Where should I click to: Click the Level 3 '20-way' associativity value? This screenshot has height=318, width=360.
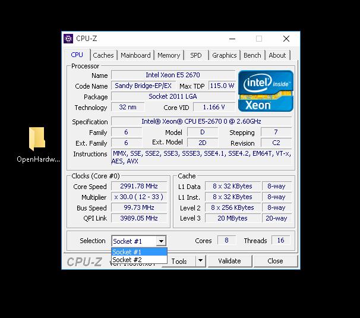[x=276, y=218]
